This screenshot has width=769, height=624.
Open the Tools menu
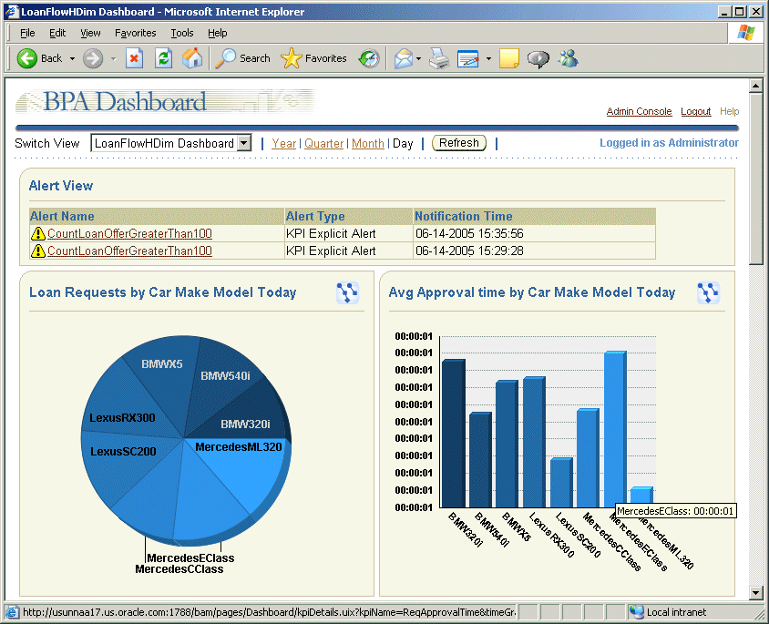click(x=182, y=33)
